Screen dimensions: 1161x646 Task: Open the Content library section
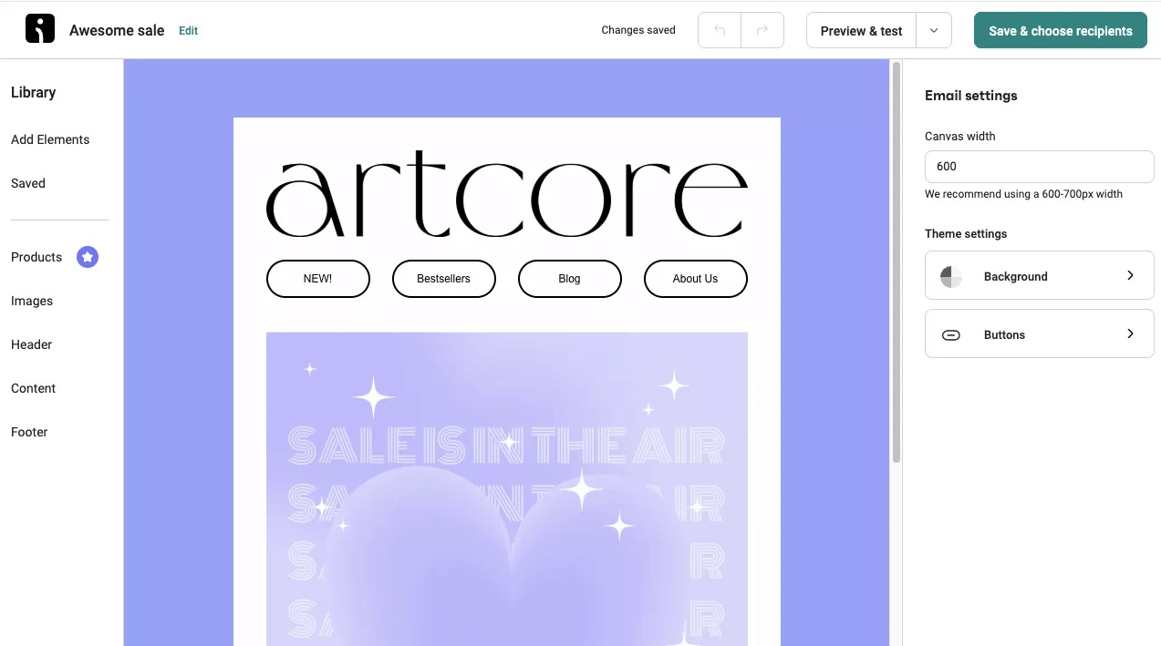pyautogui.click(x=33, y=388)
